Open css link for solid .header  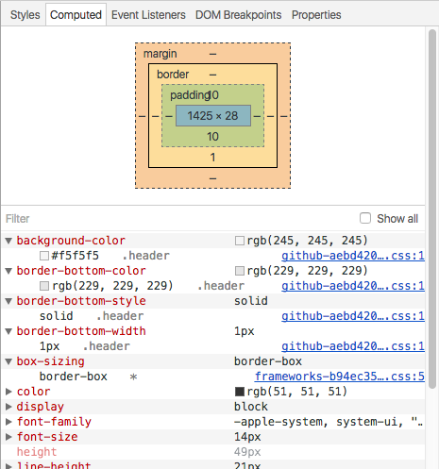(x=353, y=316)
